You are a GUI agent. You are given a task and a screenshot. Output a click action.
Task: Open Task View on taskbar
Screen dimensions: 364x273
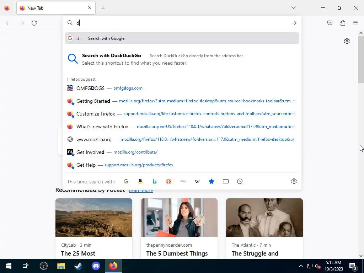pyautogui.click(x=26, y=266)
